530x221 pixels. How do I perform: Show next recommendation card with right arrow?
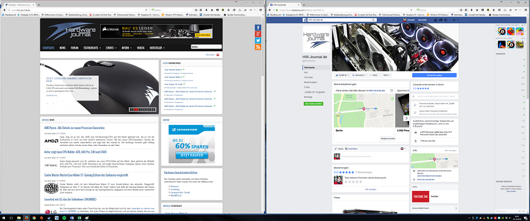point(407,118)
